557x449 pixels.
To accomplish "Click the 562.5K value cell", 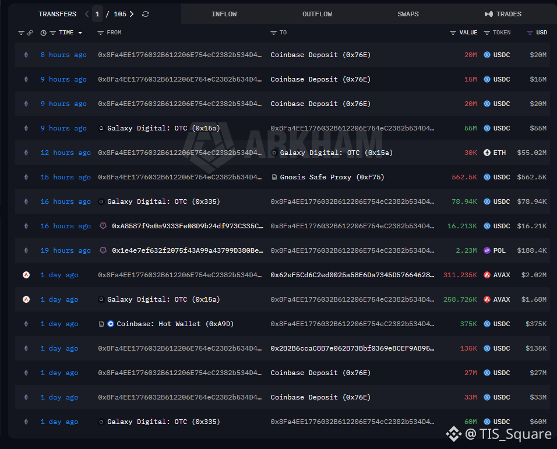I will click(x=464, y=178).
